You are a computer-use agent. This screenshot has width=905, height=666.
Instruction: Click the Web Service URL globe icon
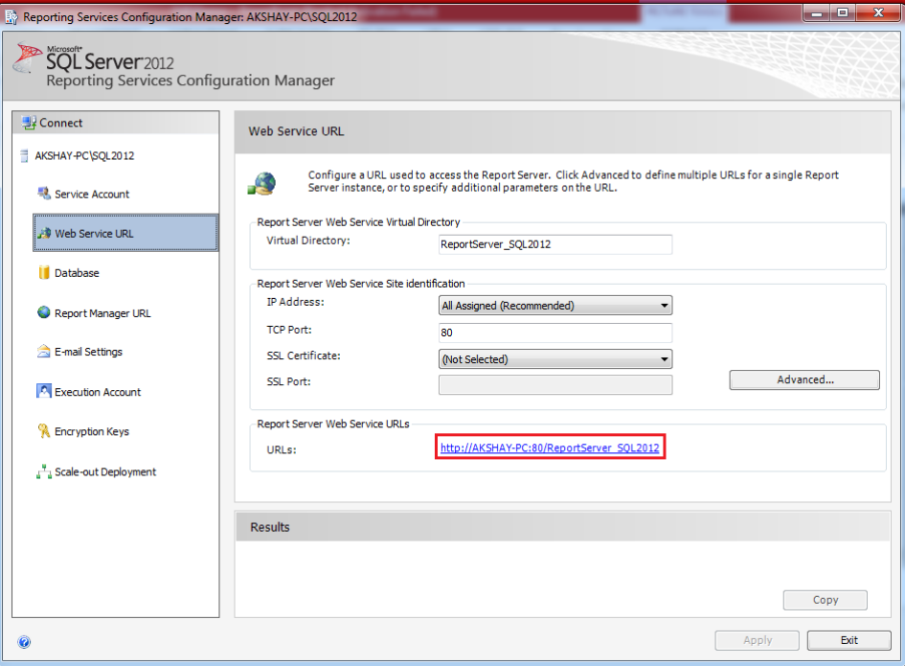click(x=44, y=234)
